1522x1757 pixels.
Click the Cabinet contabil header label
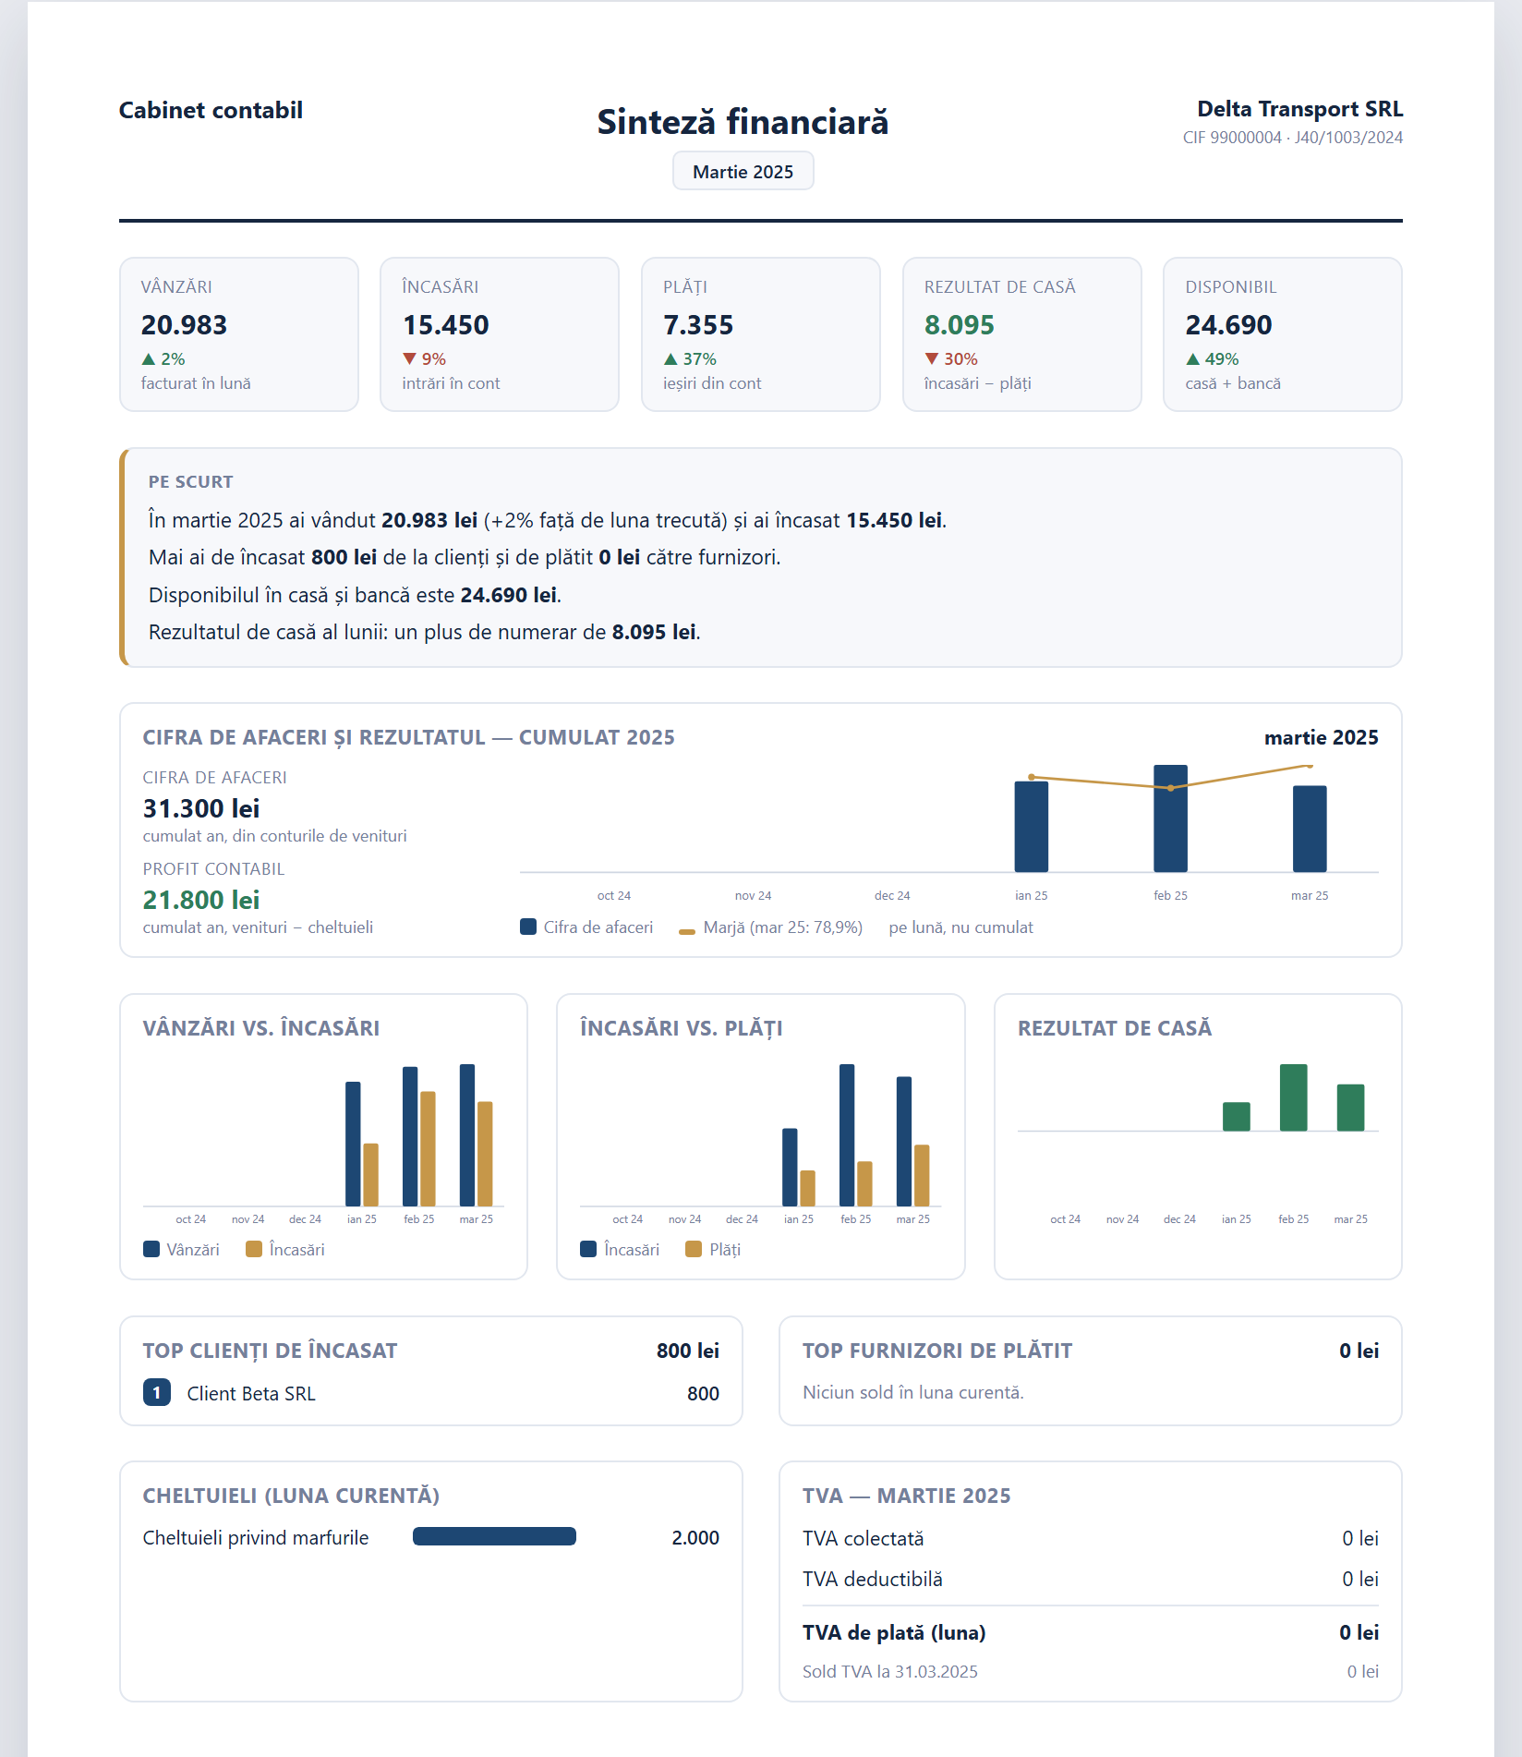211,110
